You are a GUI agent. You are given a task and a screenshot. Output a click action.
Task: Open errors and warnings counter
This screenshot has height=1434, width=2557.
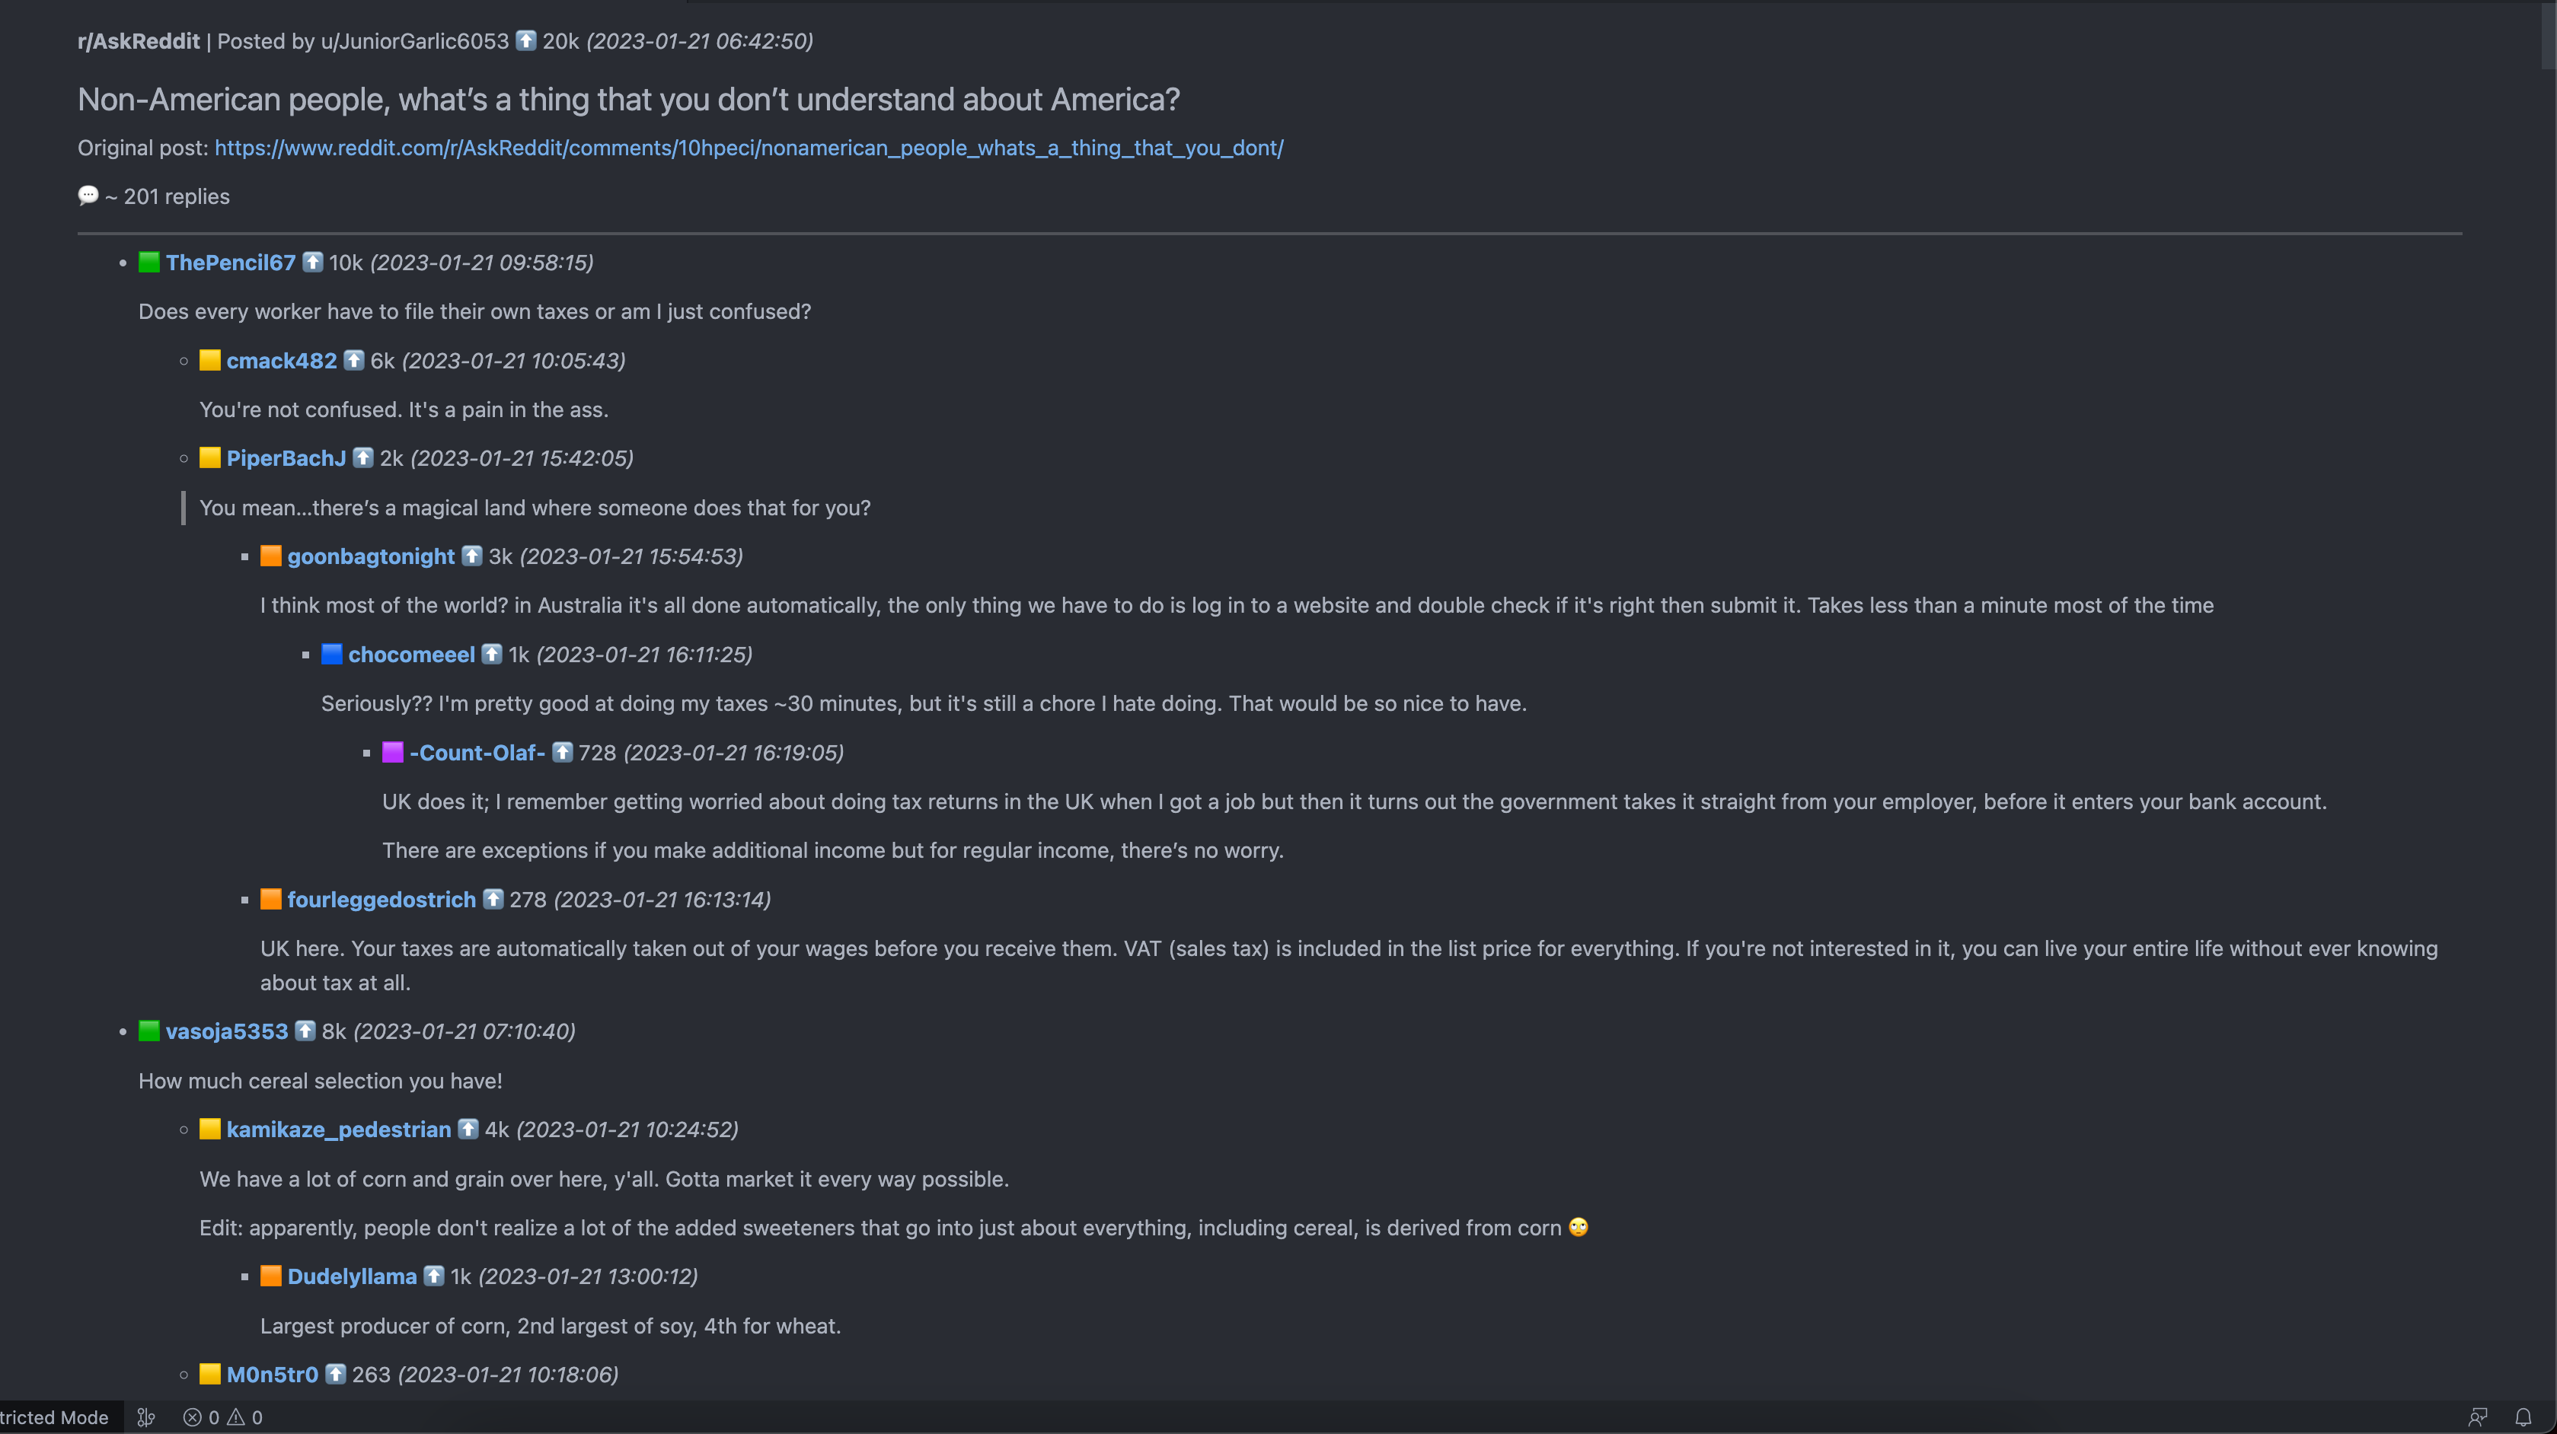click(x=222, y=1417)
